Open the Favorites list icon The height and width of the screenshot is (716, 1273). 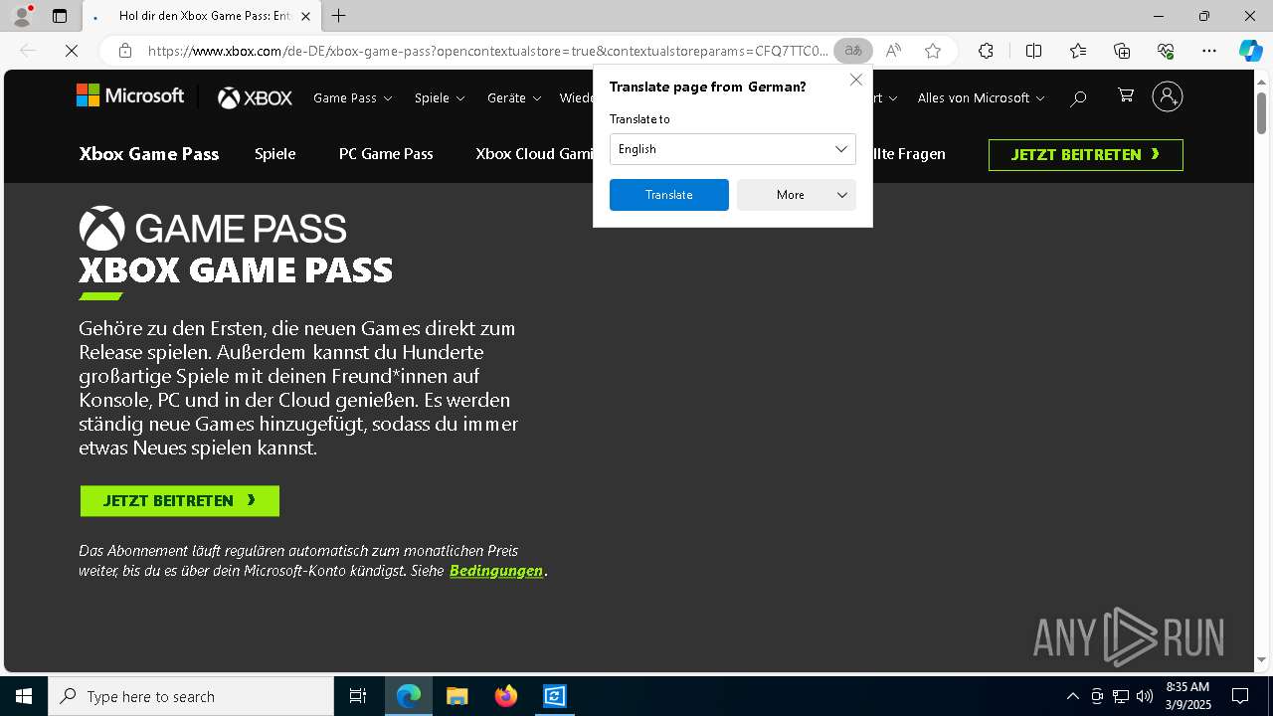(x=1078, y=51)
